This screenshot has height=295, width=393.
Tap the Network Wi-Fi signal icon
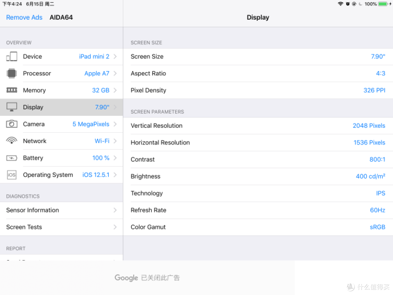coord(12,141)
